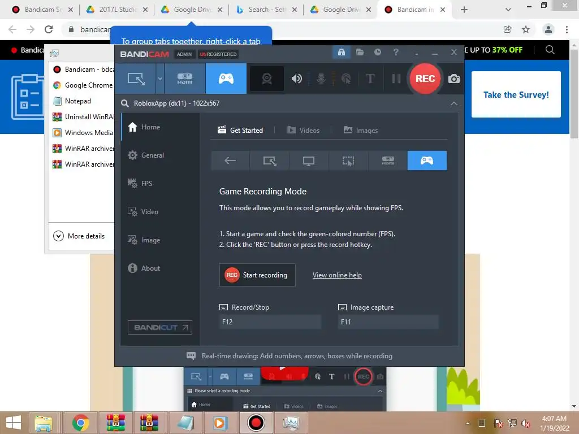Toggle microphone recording icon
Image resolution: width=579 pixels, height=434 pixels.
321,79
